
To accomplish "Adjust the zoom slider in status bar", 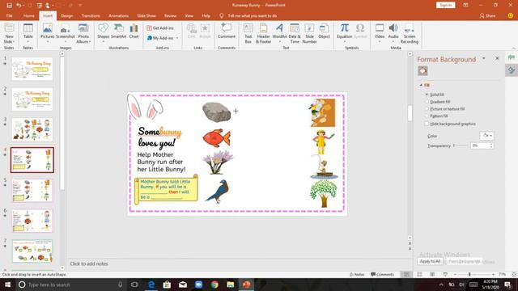I will coord(469,275).
